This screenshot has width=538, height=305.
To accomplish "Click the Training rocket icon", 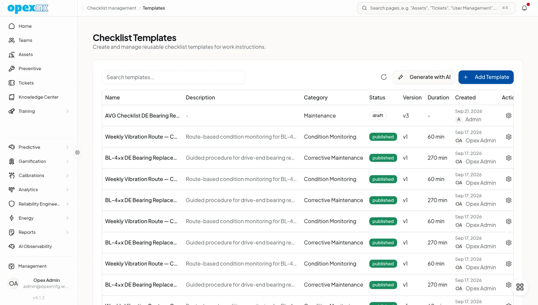I will pos(12,111).
